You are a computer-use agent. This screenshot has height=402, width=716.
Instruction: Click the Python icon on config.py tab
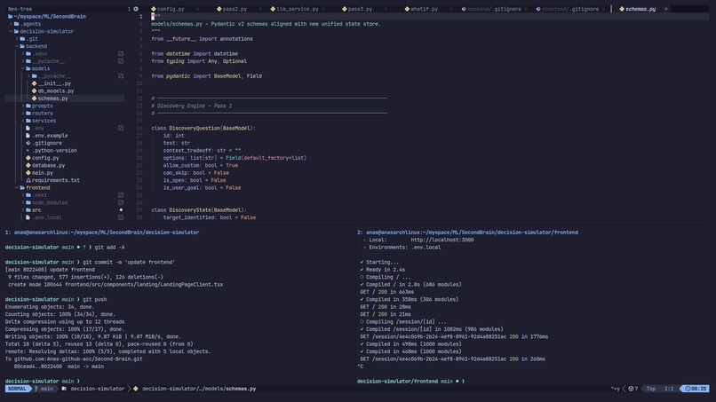point(154,9)
